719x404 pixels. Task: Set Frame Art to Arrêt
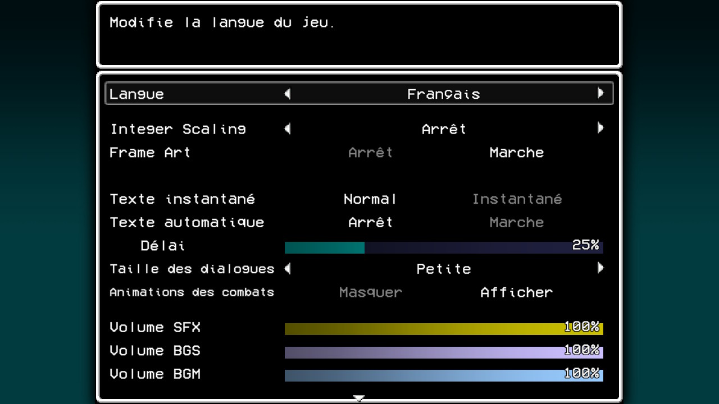click(x=370, y=153)
